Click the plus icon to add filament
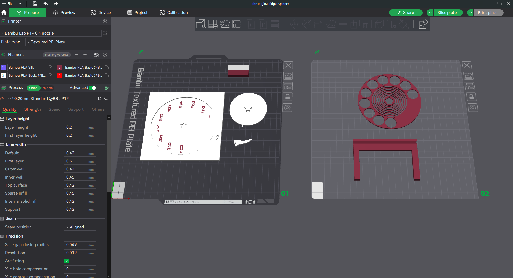The width and height of the screenshot is (513, 278). [x=77, y=55]
